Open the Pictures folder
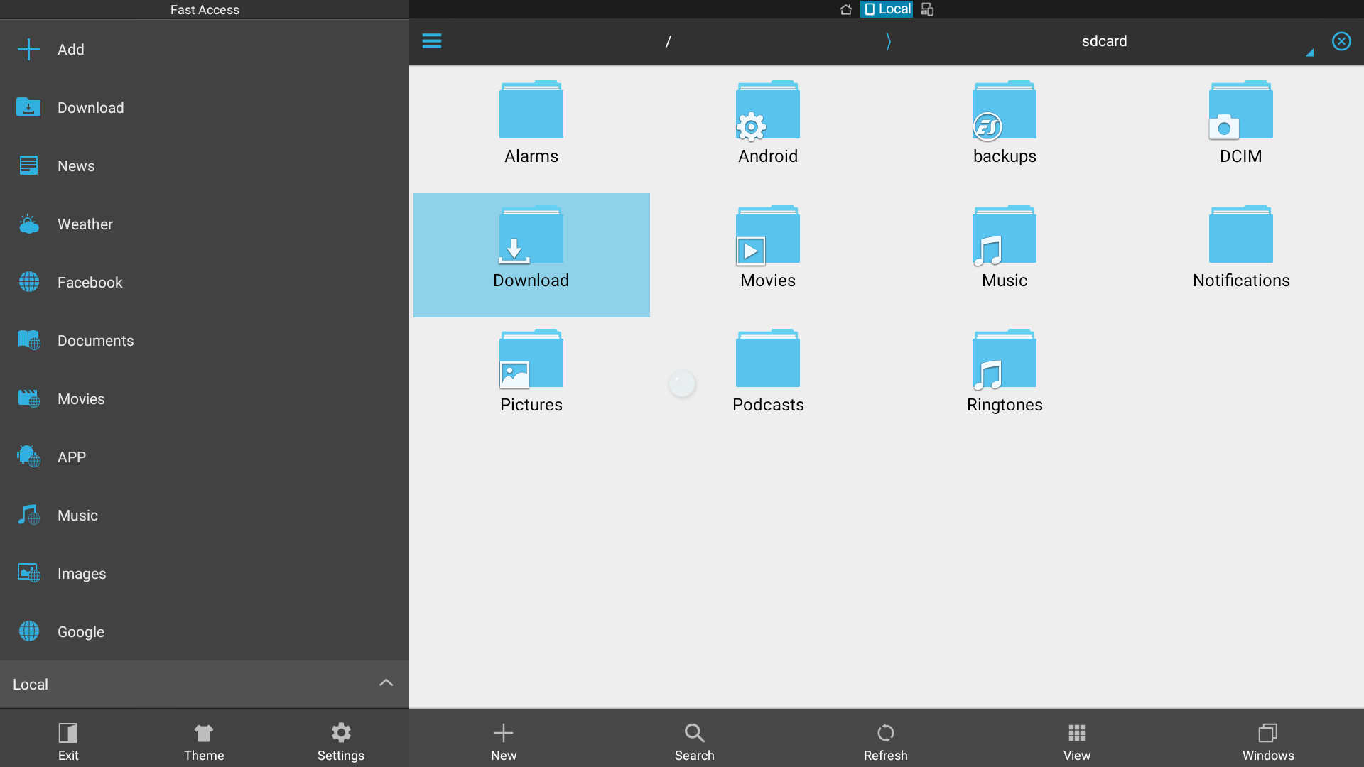Screen dimensions: 1364x767 pos(531,371)
